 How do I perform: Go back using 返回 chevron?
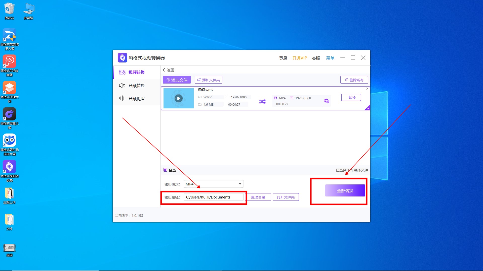(x=164, y=70)
